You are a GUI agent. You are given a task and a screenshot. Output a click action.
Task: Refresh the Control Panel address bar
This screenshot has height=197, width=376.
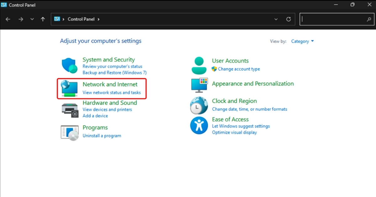point(289,19)
